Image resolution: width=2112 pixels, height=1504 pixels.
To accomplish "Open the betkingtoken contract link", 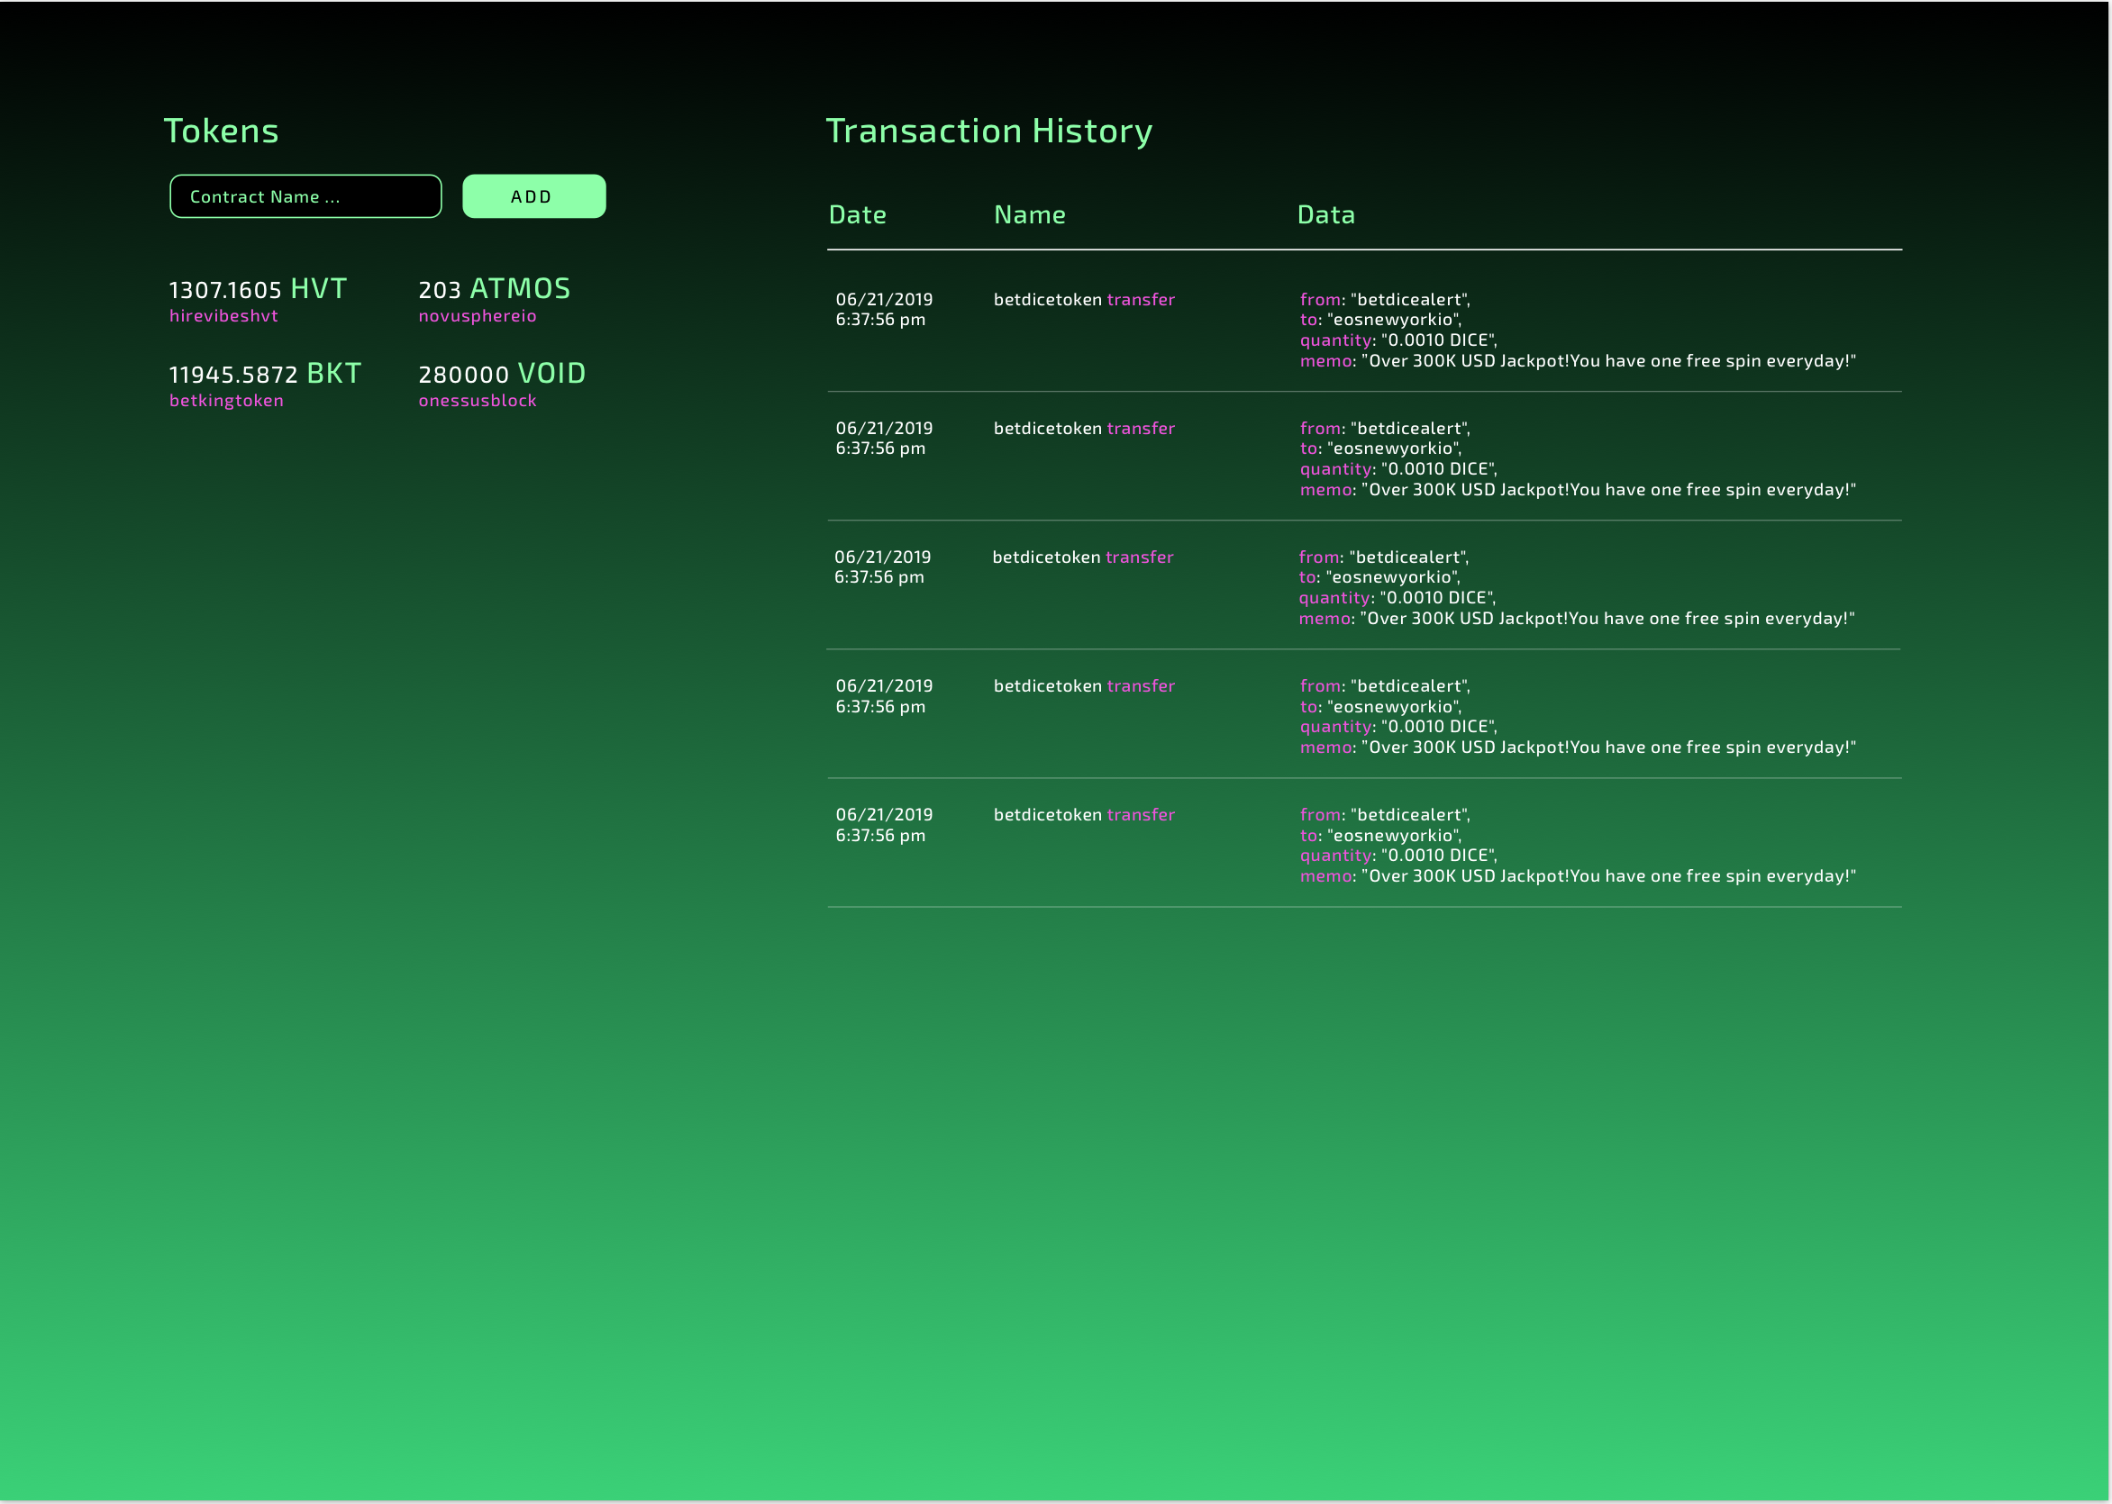I will coord(226,401).
